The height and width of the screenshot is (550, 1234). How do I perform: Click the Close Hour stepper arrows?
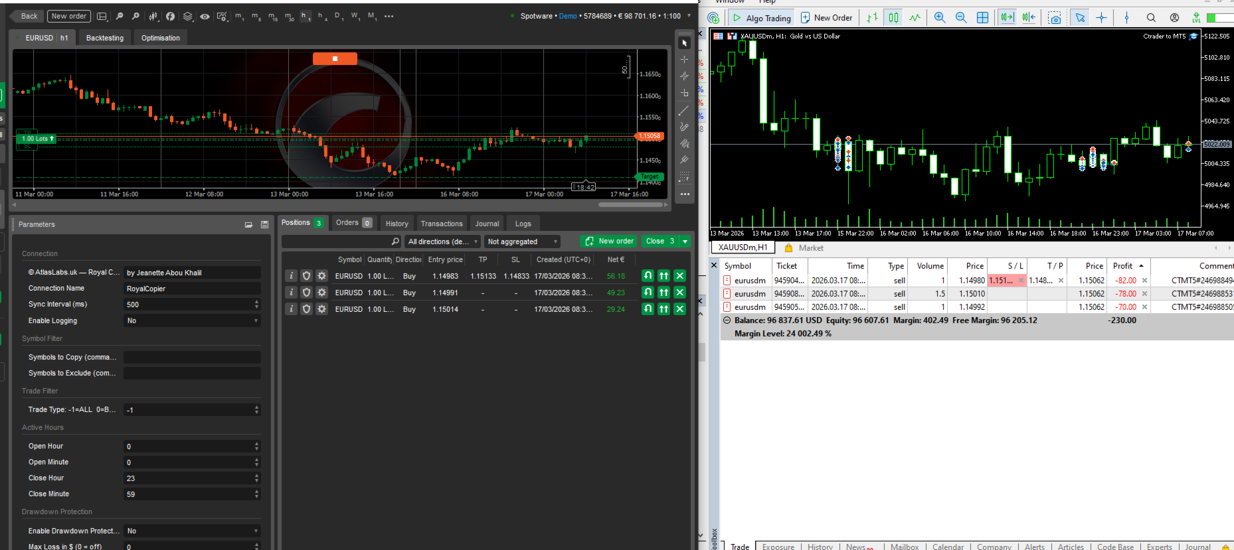[256, 478]
